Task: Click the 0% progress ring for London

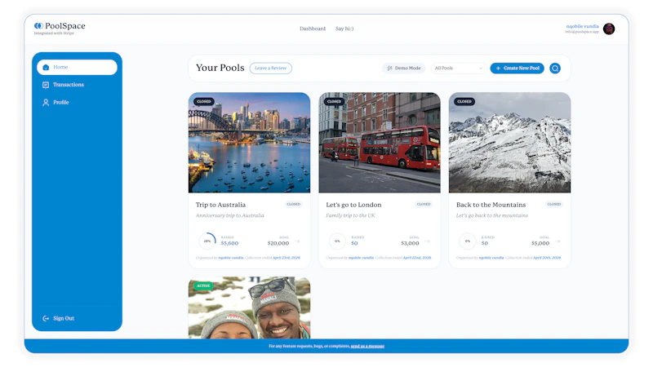Action: pos(337,241)
